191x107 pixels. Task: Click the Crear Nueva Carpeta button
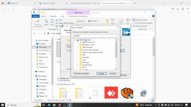(81, 73)
